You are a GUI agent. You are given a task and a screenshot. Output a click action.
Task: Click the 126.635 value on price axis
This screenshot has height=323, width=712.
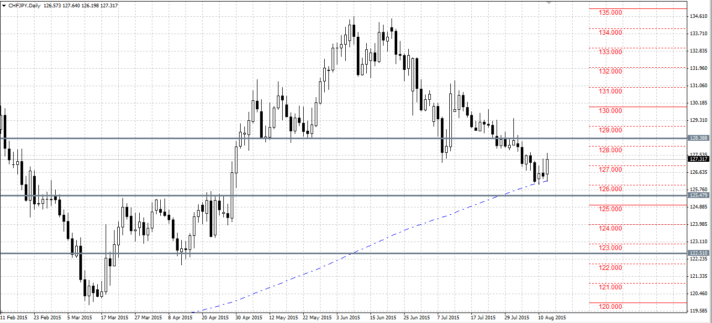698,172
